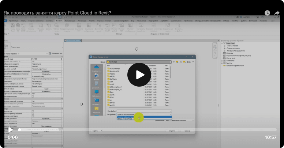This screenshot has height=148, width=284.
Task: Click the Ссылка на PDF ribbon icon
Action: click(79, 27)
